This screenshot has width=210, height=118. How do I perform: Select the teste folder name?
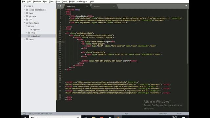31,39
